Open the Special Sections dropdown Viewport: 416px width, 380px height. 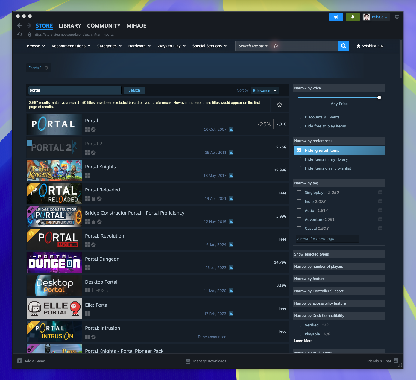209,46
